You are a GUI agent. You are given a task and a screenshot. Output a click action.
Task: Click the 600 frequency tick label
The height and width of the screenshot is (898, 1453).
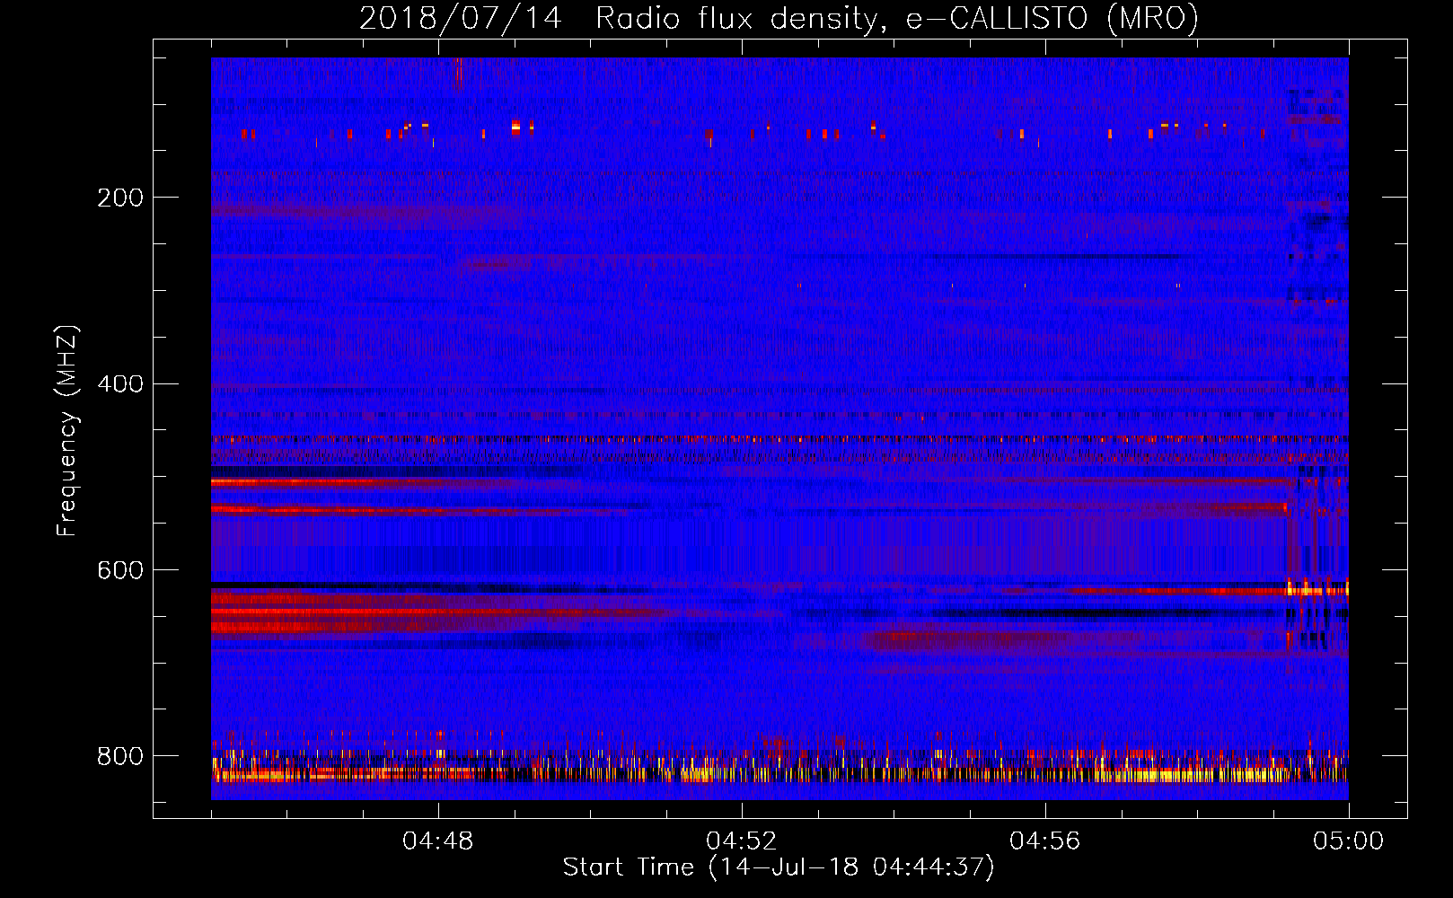coord(120,570)
